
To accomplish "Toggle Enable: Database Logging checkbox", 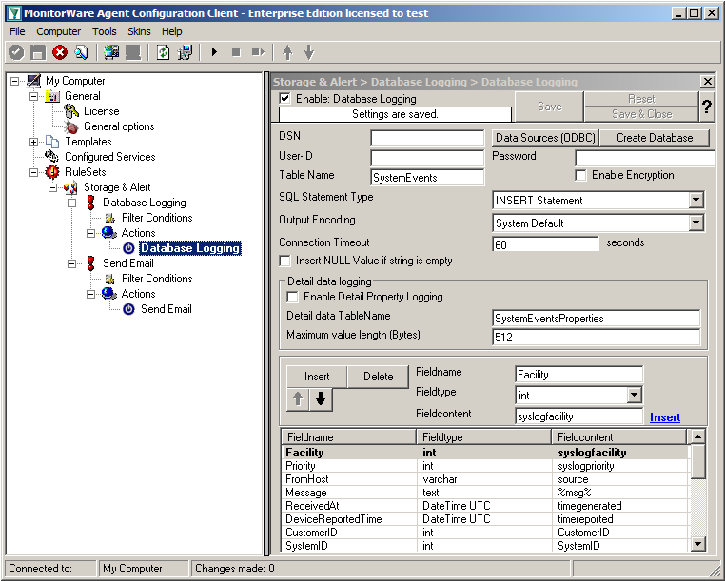I will [284, 99].
